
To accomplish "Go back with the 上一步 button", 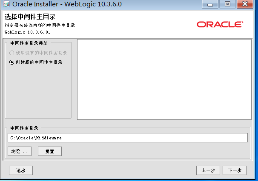I will [x=208, y=170].
